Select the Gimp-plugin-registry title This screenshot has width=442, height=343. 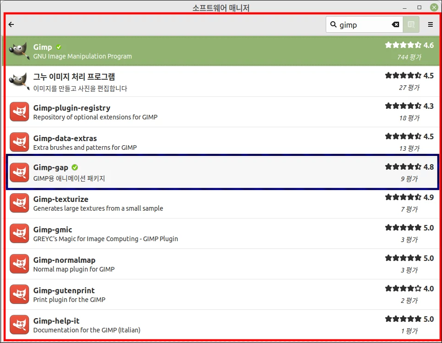point(72,108)
